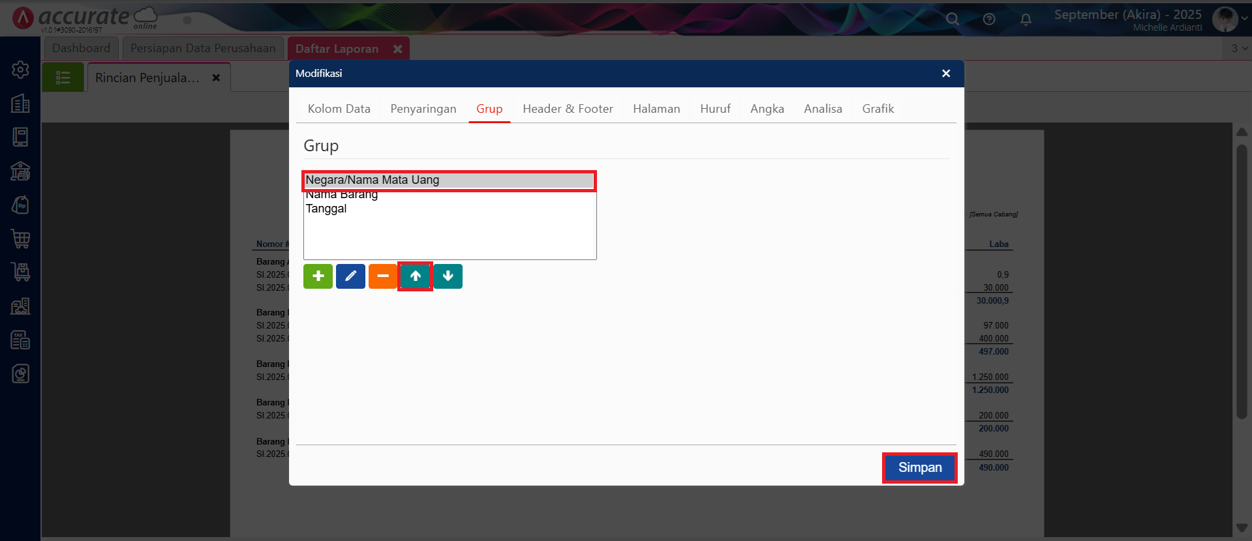This screenshot has width=1252, height=541.
Task: Open the Header & Footer tab
Action: tap(568, 109)
